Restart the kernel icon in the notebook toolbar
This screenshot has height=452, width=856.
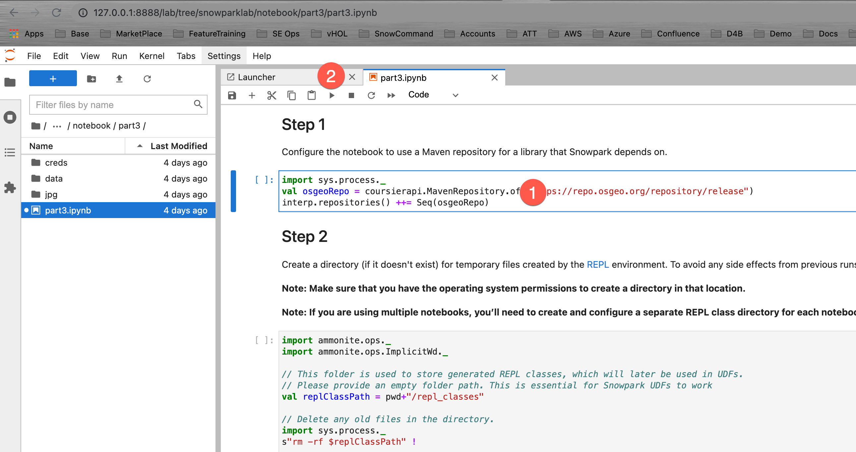pos(371,95)
